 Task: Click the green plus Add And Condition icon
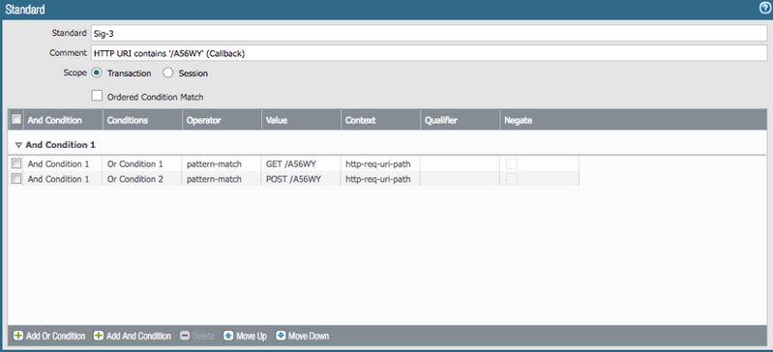[x=99, y=336]
